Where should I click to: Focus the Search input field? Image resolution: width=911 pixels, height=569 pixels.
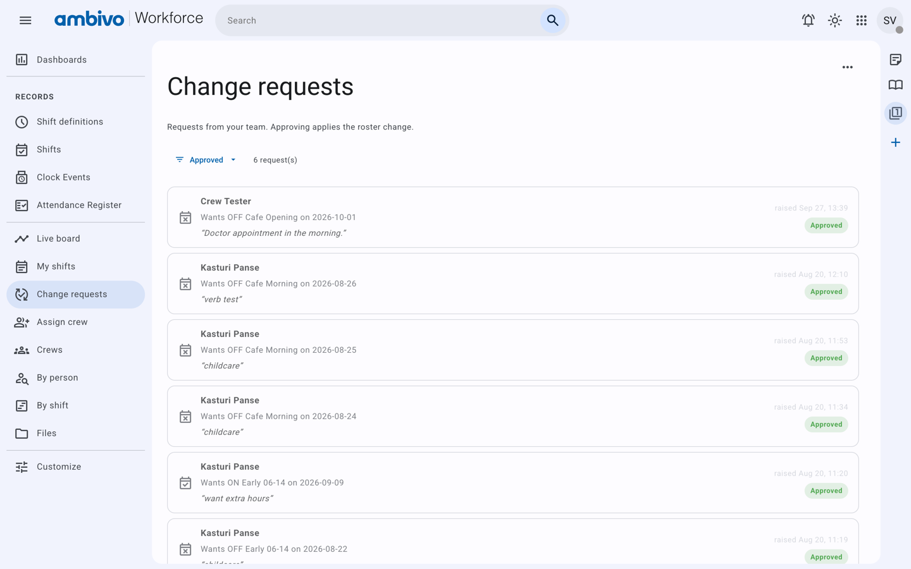tap(380, 20)
